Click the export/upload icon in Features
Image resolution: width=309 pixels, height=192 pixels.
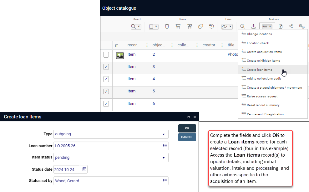[254, 26]
